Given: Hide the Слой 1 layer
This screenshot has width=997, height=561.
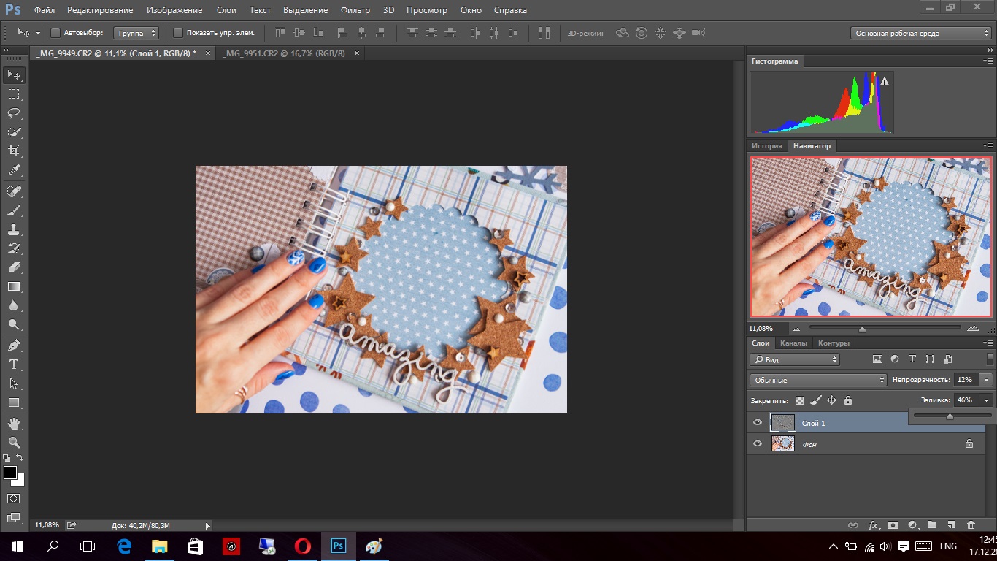Looking at the screenshot, I should (758, 422).
